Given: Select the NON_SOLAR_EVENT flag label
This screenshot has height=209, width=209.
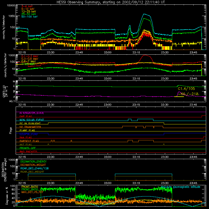Looking at the screenshot, I should pos(32,120).
